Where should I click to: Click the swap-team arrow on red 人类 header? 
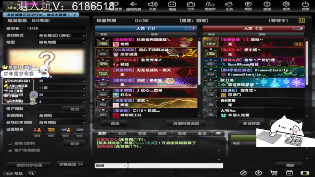coord(298,28)
